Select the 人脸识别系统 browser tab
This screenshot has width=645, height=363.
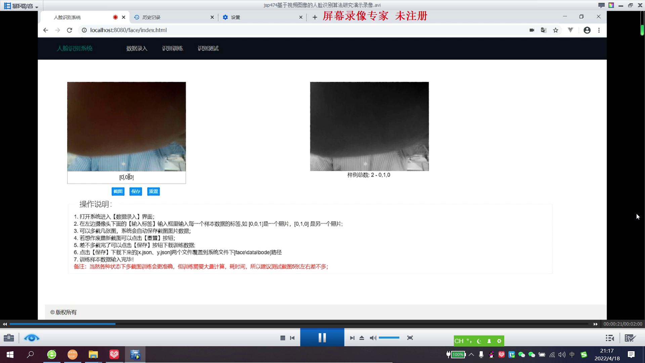click(81, 17)
